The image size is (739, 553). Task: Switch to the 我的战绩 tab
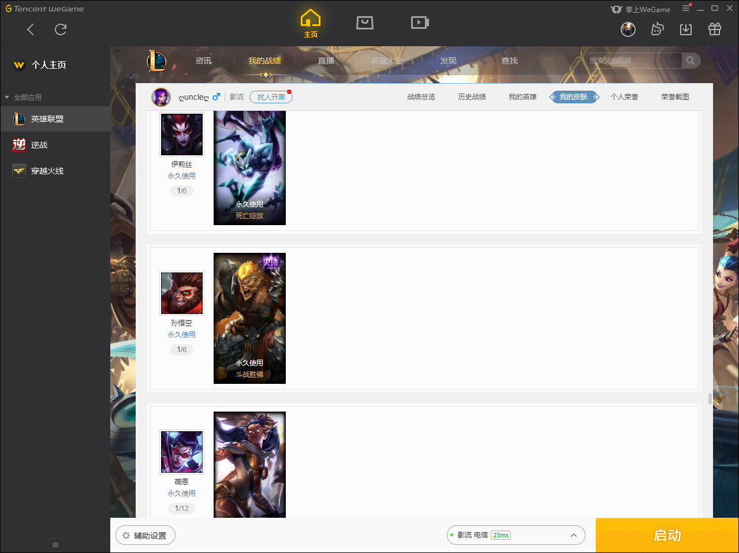(x=264, y=61)
